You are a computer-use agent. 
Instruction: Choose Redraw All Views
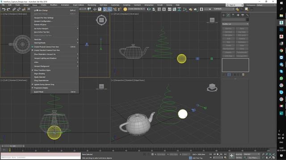click(x=55, y=25)
